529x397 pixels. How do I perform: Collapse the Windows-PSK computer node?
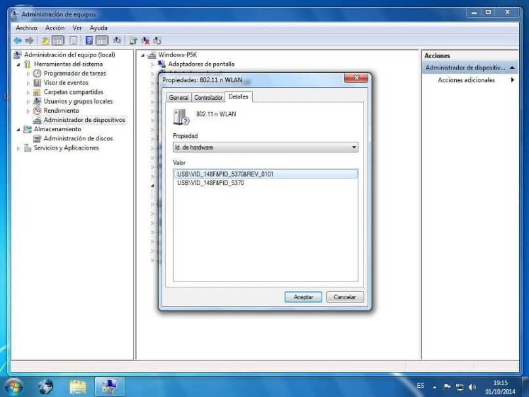tap(143, 55)
